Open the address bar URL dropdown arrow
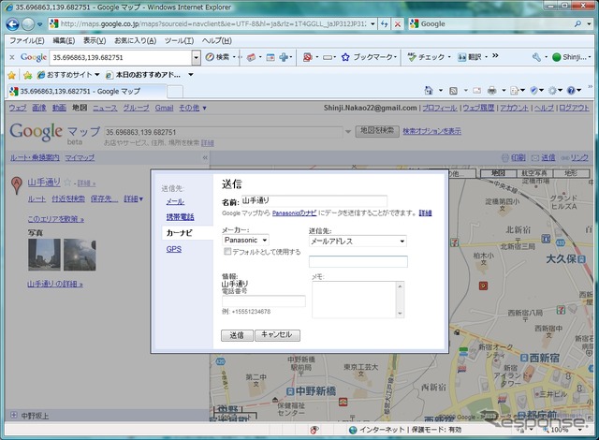This screenshot has height=440, width=599. click(373, 24)
